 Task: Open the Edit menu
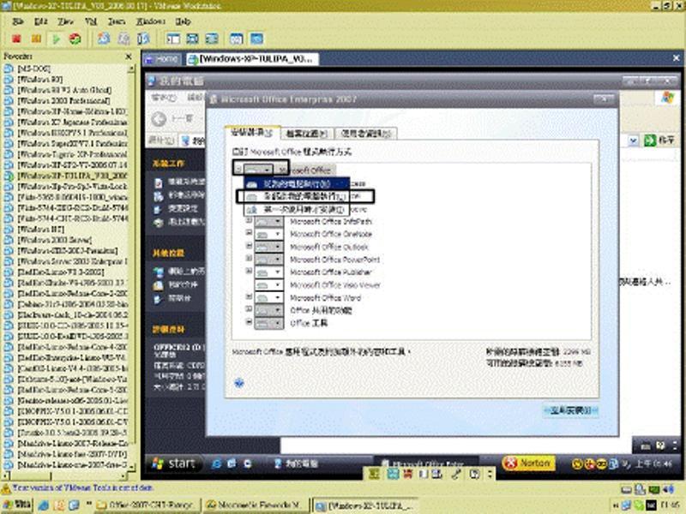tap(40, 21)
